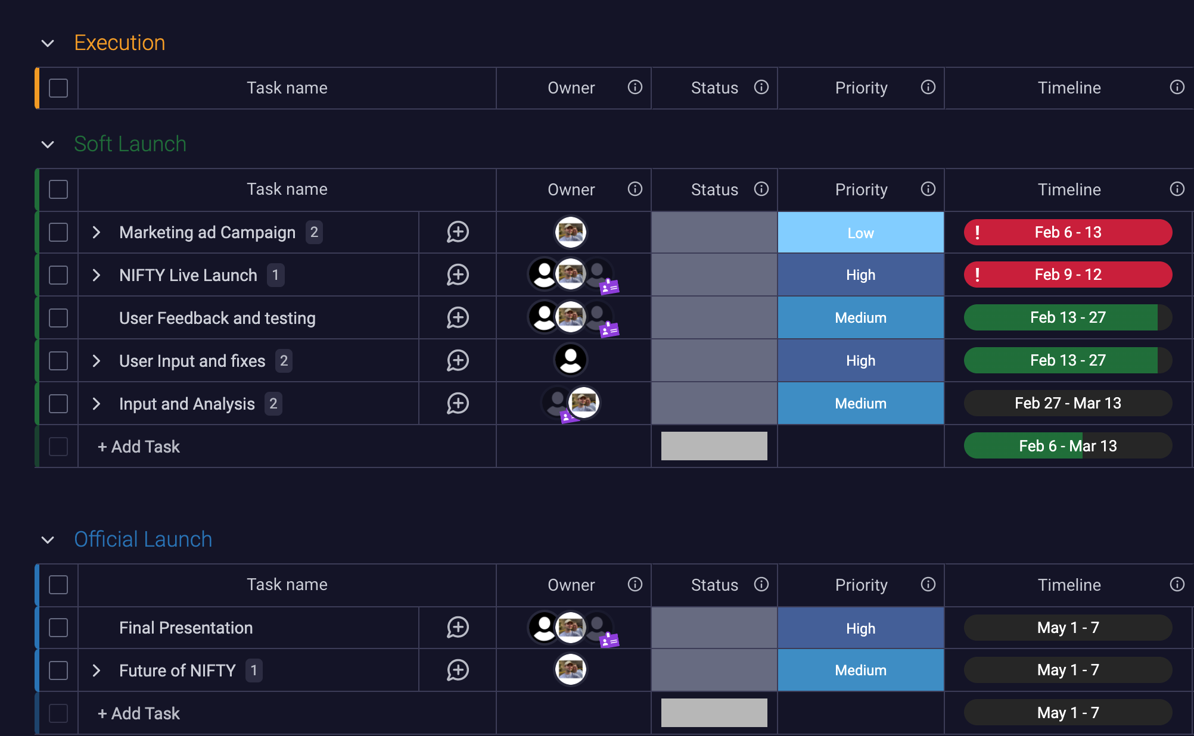
Task: Open the Feb 27 - Mar 13 timeline cell
Action: point(1068,403)
